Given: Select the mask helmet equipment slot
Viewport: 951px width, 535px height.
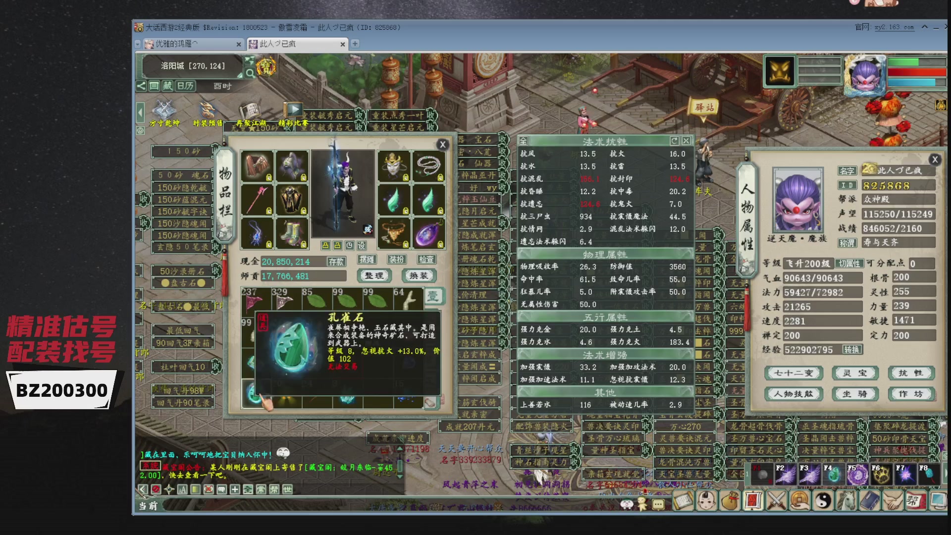Looking at the screenshot, I should pos(394,166).
